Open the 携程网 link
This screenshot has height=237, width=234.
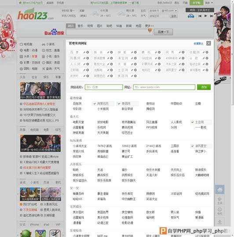(150, 109)
